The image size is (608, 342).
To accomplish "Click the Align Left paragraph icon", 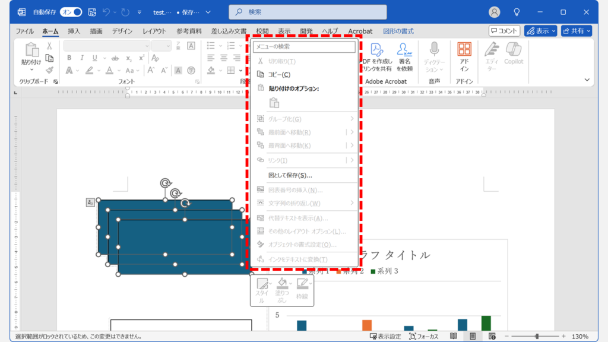I will coord(211,58).
